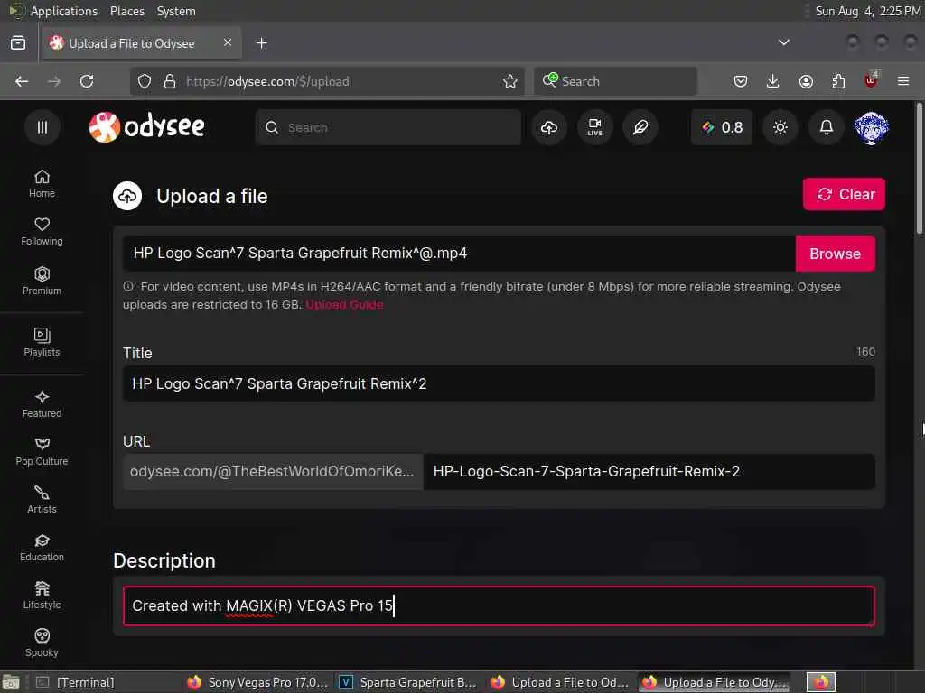This screenshot has height=693, width=925.
Task: Open Spooky category in sidebar
Action: [42, 642]
